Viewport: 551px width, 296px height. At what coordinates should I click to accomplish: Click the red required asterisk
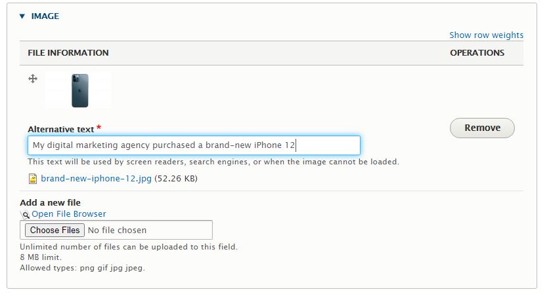pyautogui.click(x=99, y=127)
